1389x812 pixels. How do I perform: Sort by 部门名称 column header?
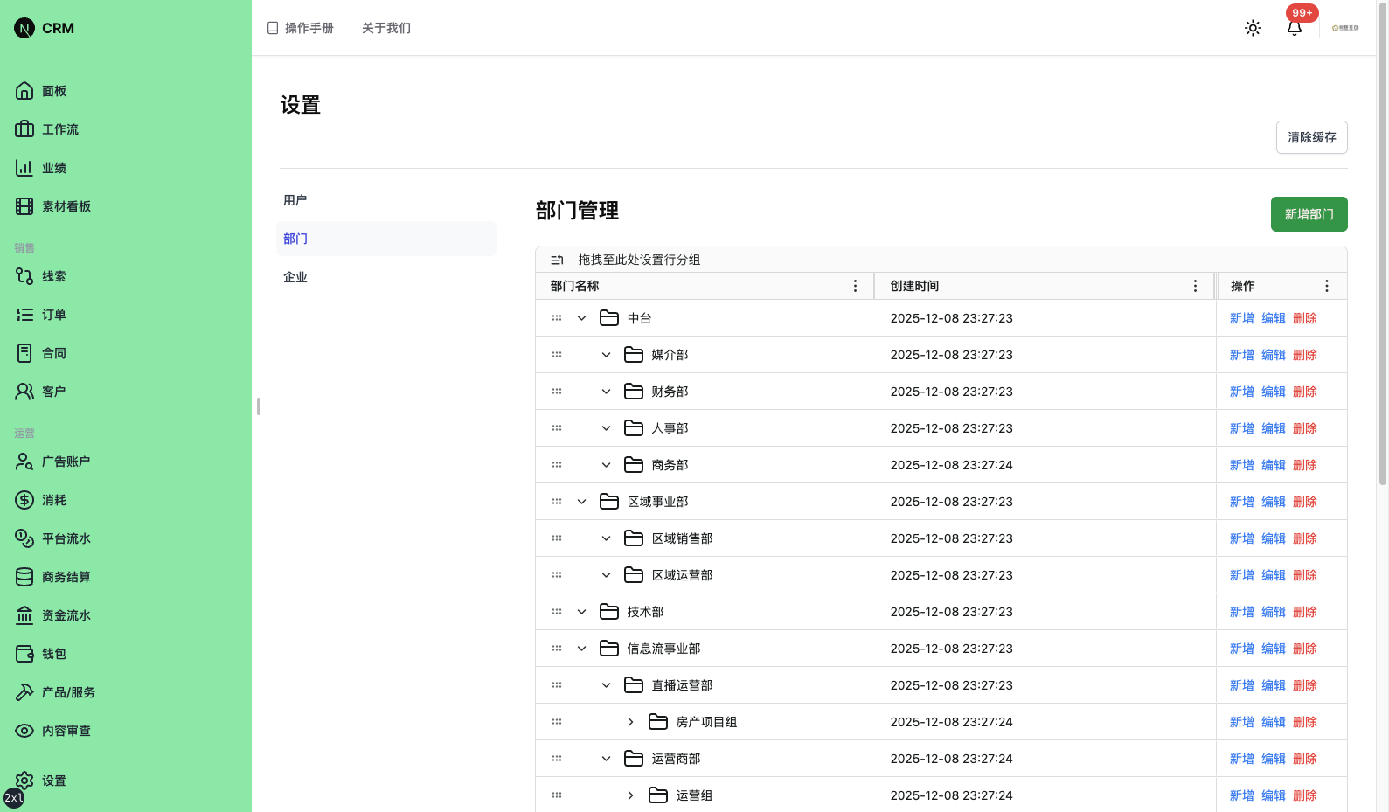click(574, 286)
